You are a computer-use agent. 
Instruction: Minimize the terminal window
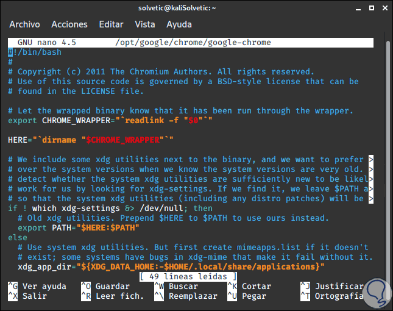(x=358, y=9)
